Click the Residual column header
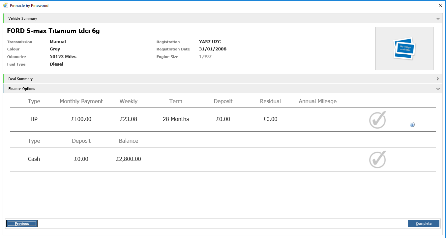 (x=270, y=101)
